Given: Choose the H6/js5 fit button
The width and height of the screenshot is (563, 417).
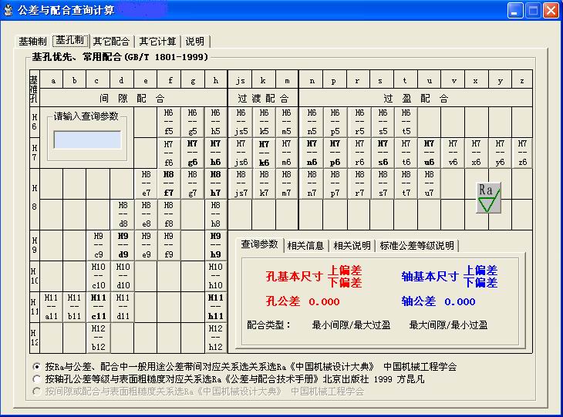Looking at the screenshot, I should coord(241,122).
